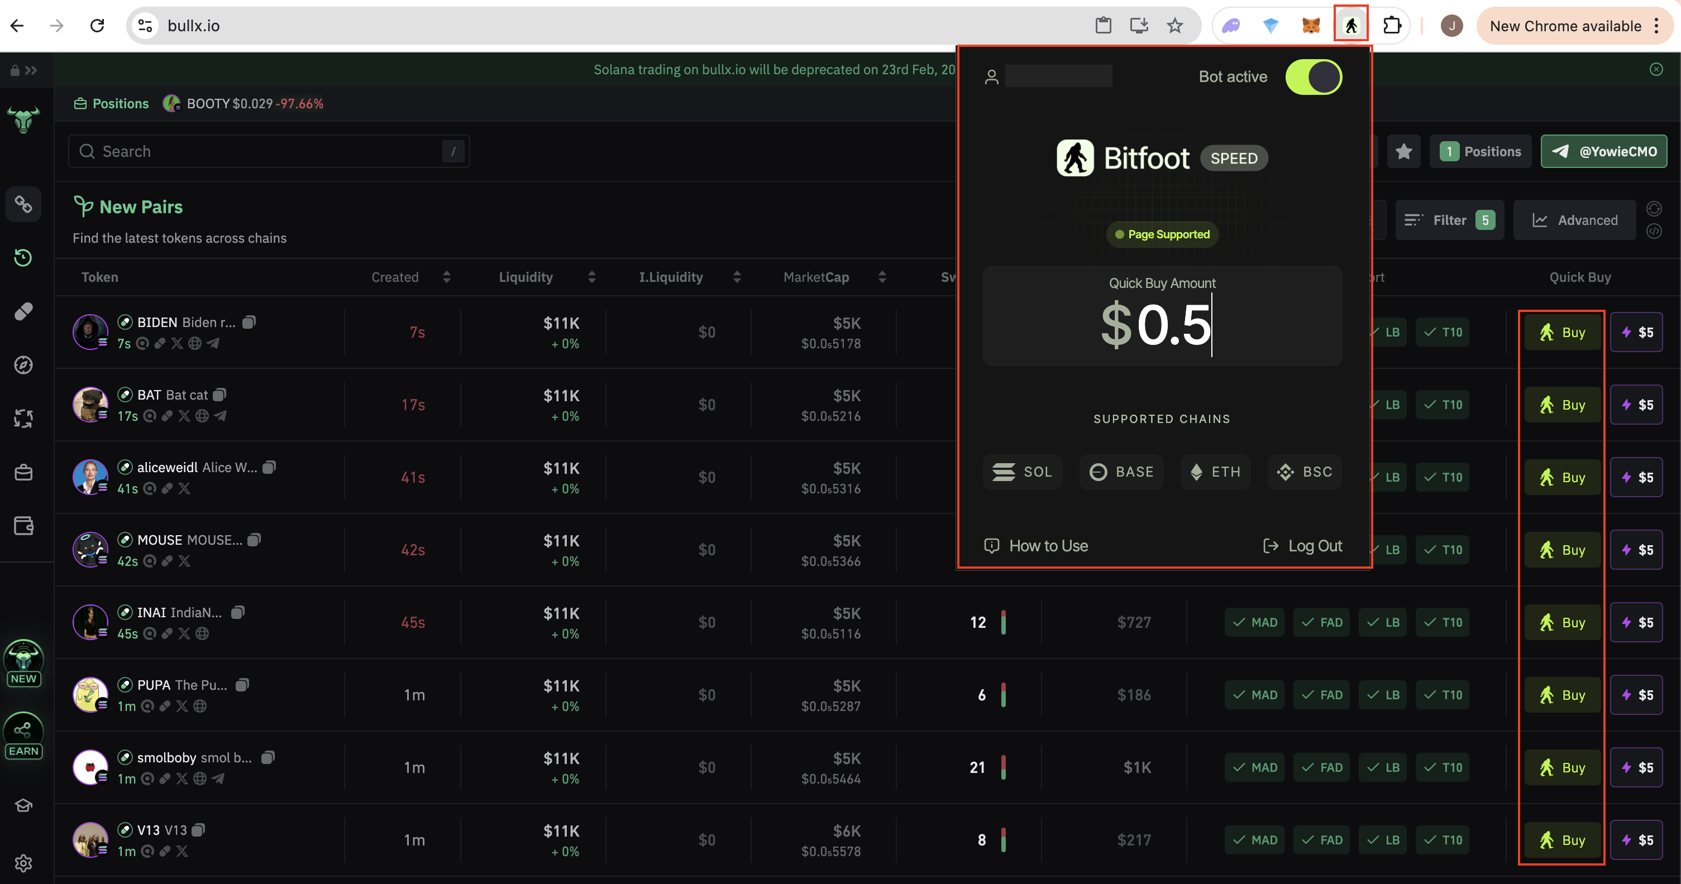Sort by Liquidity column arrows
The width and height of the screenshot is (1681, 884).
[x=591, y=277]
